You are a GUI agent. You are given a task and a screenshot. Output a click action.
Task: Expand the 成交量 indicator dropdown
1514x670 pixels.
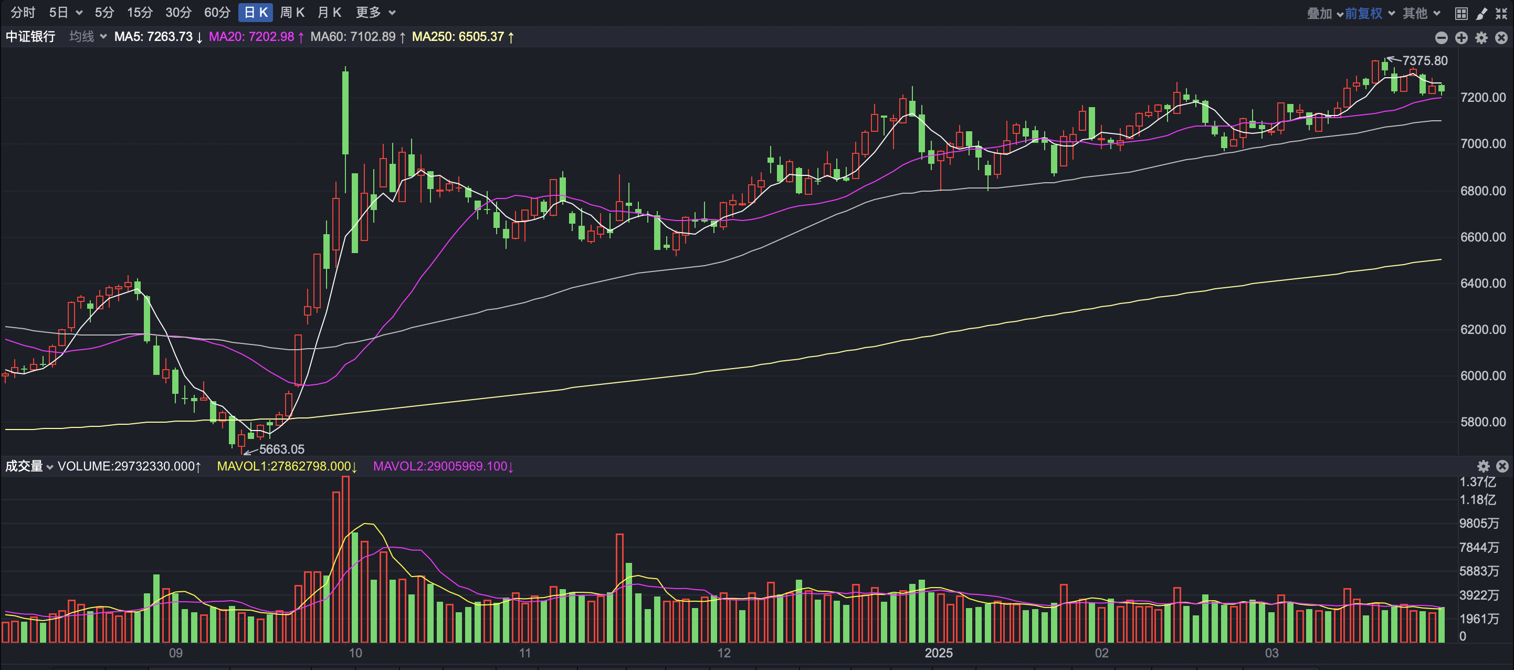29,466
